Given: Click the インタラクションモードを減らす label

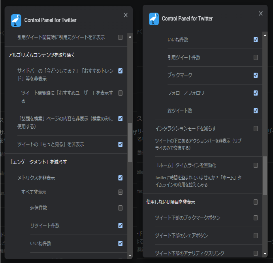Looking at the screenshot, I should (x=186, y=129).
